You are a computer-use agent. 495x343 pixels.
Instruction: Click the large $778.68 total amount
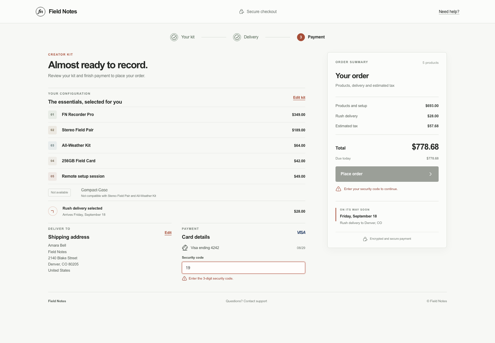point(425,147)
